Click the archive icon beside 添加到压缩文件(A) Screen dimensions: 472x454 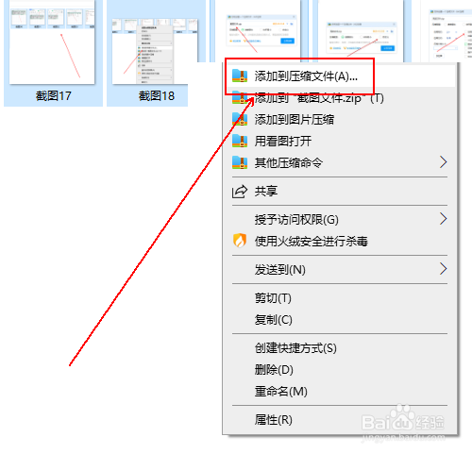pos(240,76)
